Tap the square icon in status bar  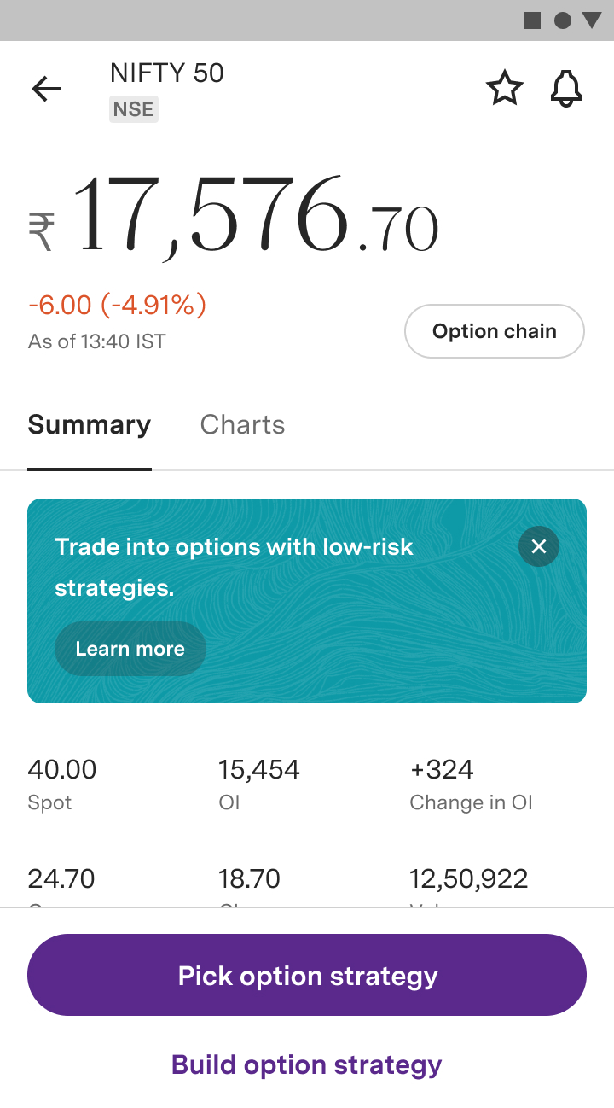(532, 20)
